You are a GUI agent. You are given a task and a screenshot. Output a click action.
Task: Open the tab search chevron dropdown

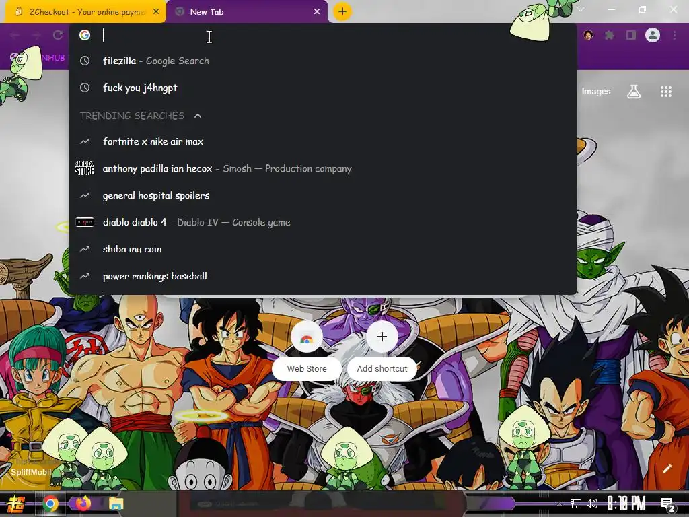tap(581, 9)
